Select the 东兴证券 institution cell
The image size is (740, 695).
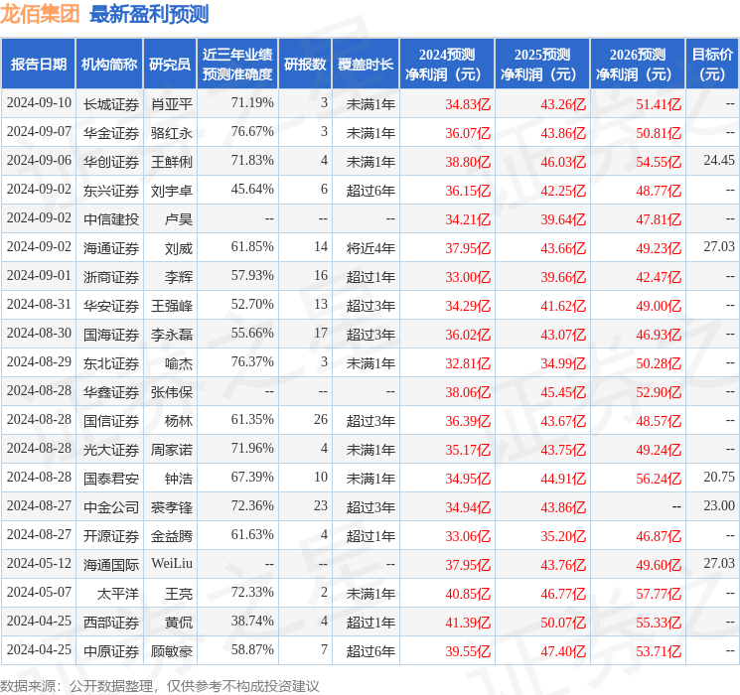coord(111,191)
